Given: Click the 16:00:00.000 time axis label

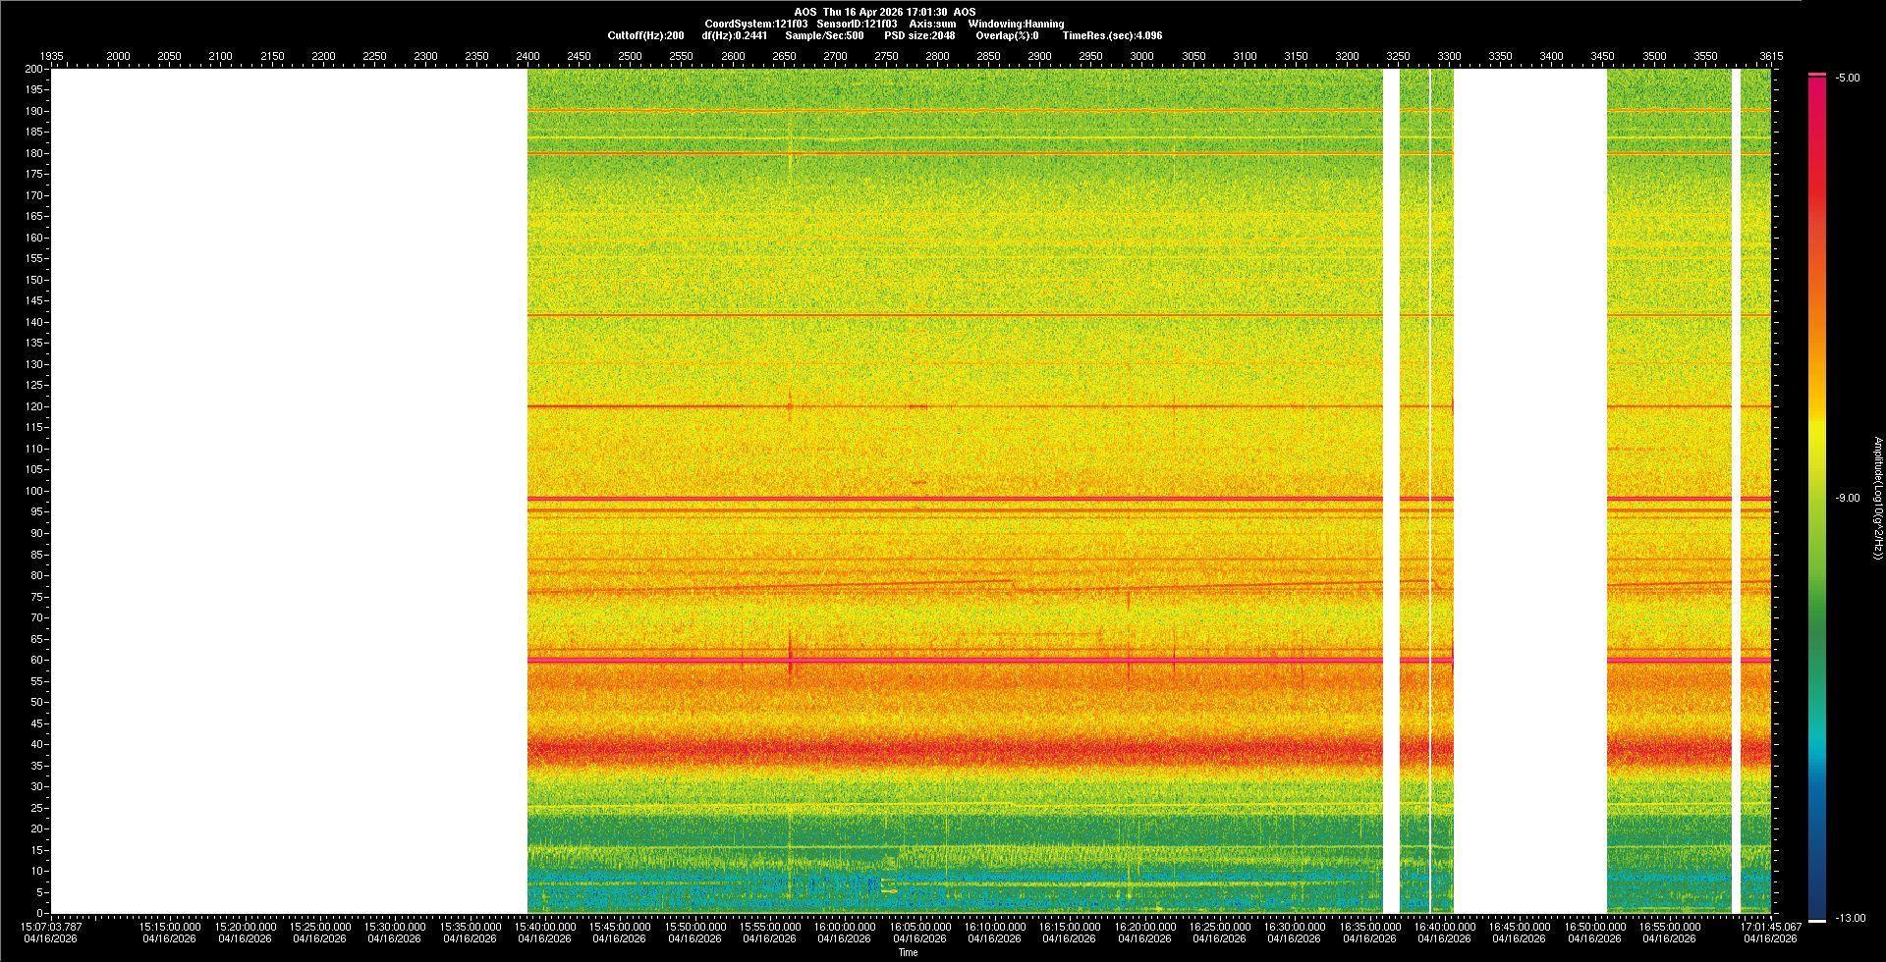Looking at the screenshot, I should tap(845, 926).
